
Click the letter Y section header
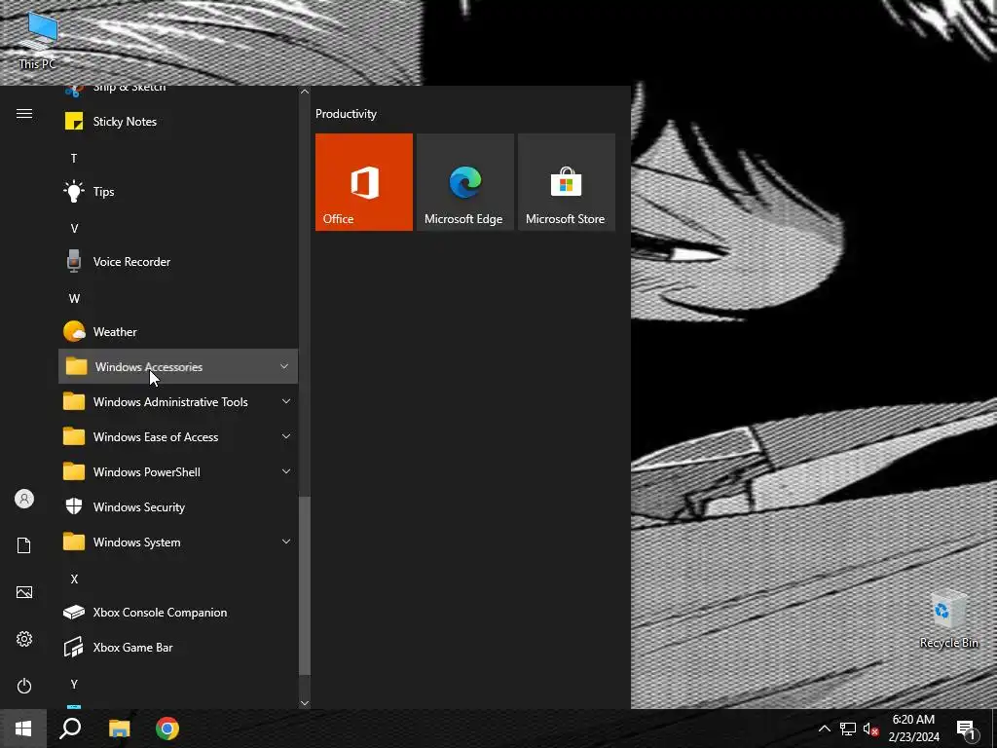[74, 684]
